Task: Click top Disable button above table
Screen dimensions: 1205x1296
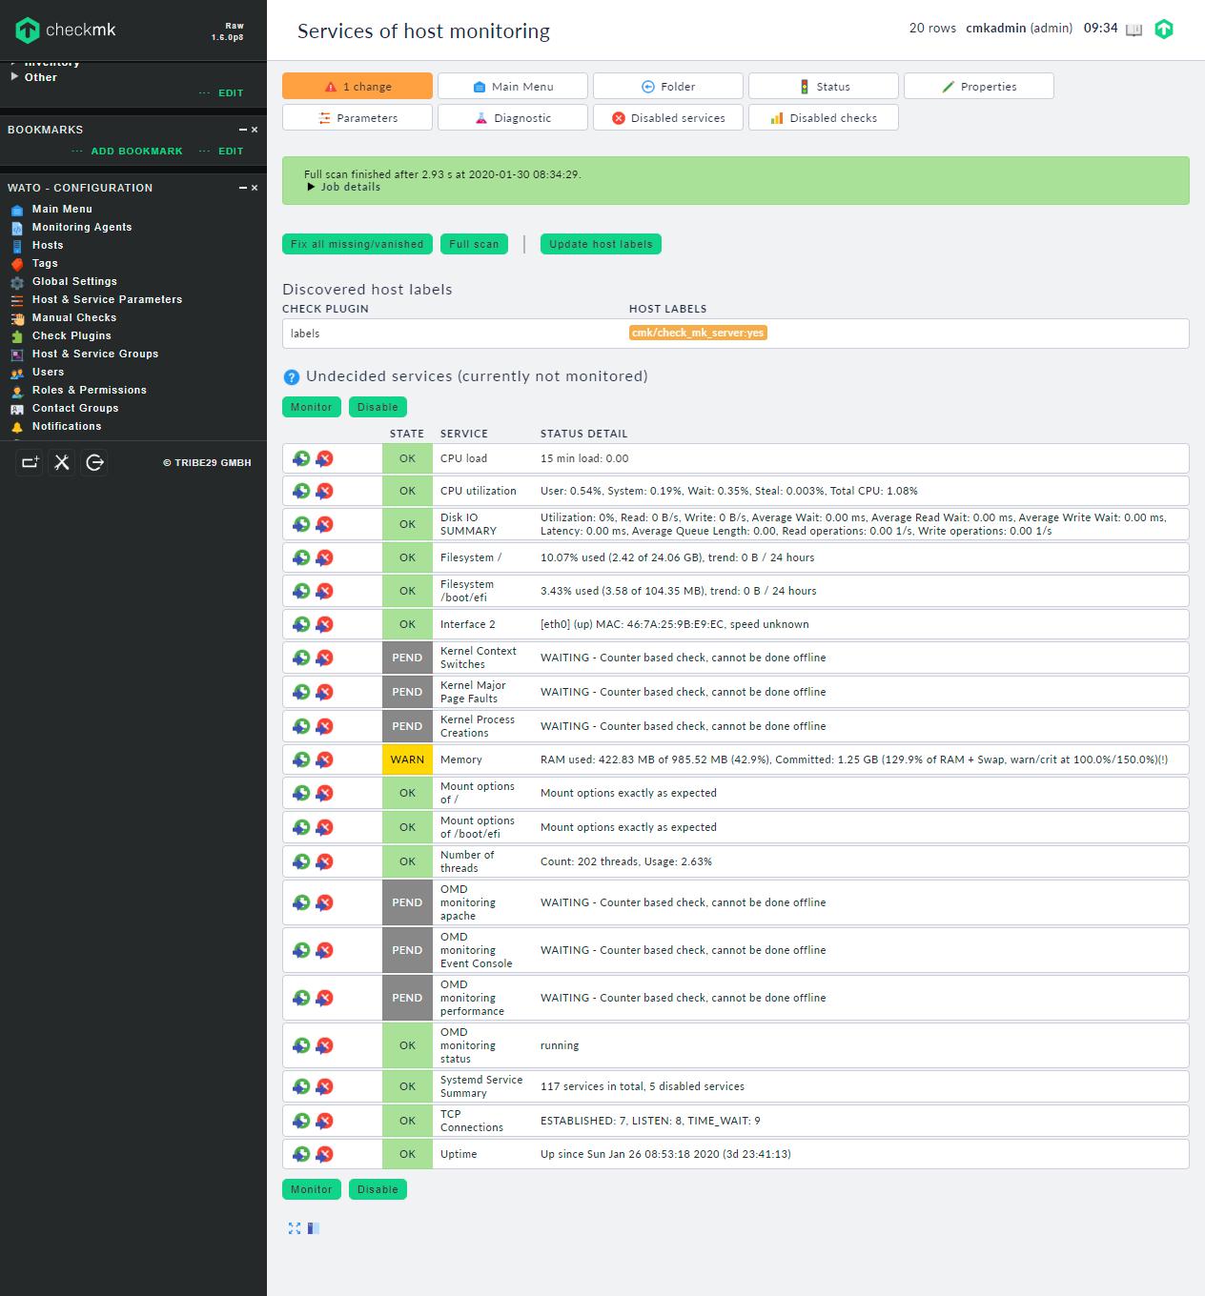Action: click(378, 407)
